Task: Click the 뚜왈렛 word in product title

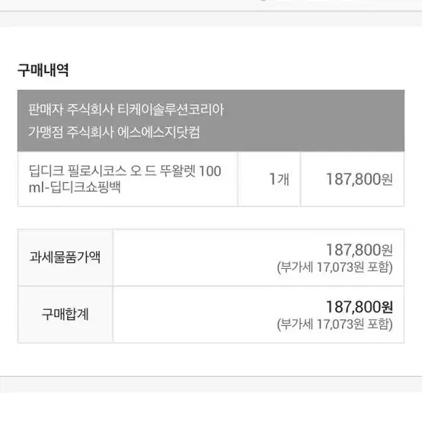Action: (x=177, y=171)
